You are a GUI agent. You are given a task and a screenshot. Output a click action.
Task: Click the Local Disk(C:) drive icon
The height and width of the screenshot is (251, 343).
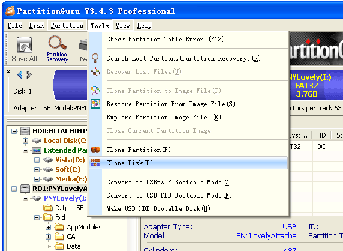pos(37,141)
